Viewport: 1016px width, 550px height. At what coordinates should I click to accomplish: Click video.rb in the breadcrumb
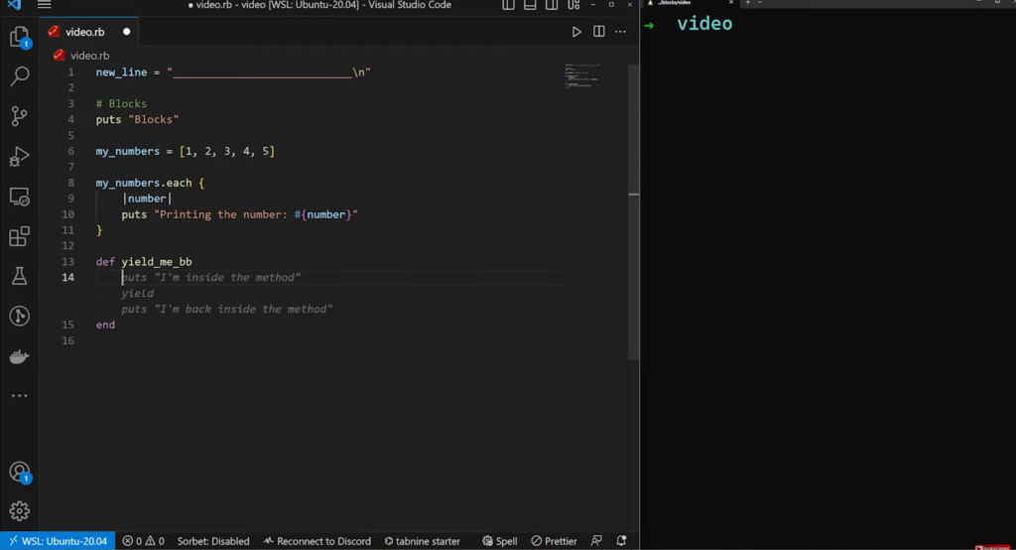89,56
